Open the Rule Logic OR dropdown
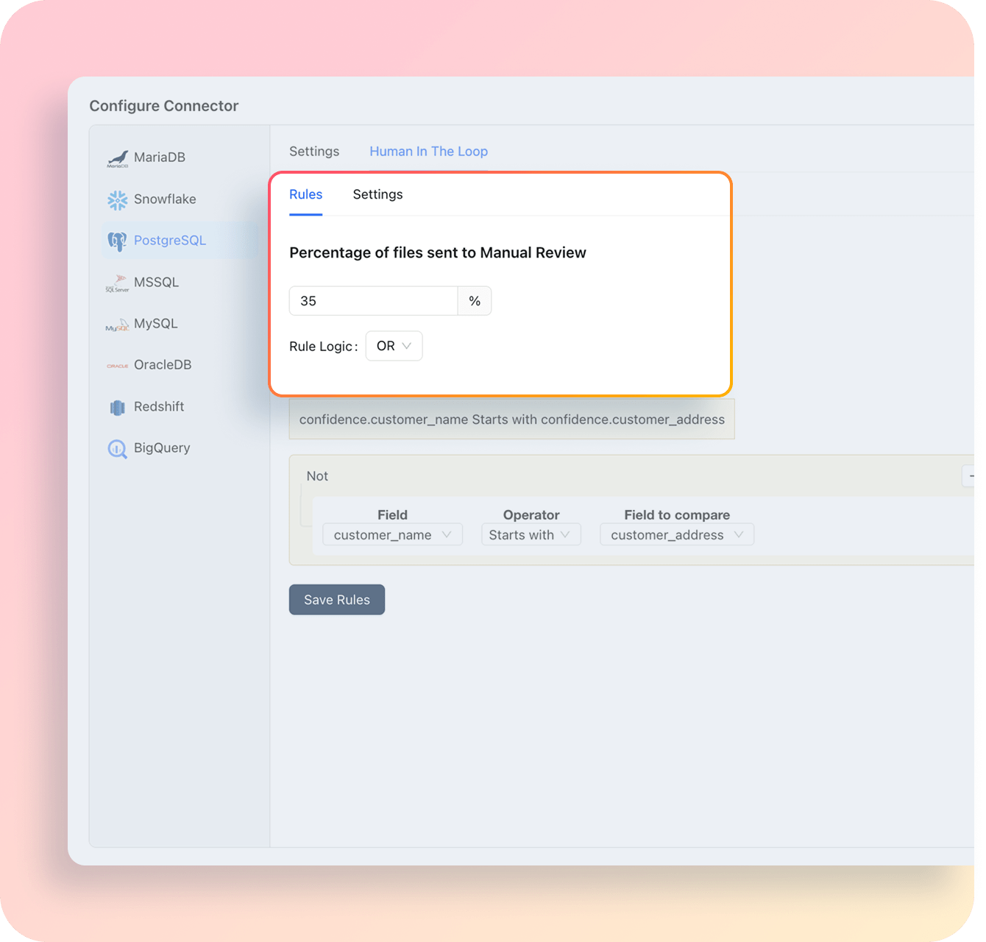 tap(394, 346)
